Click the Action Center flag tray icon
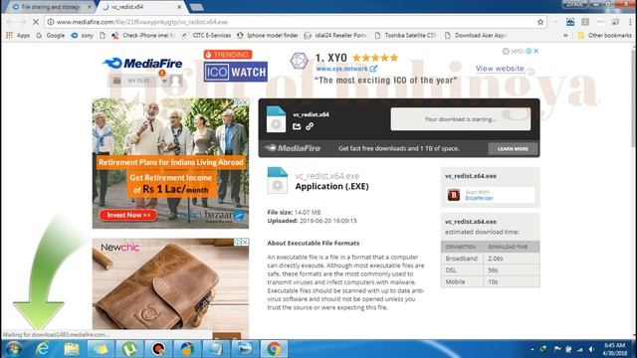637x358 pixels. tap(557, 349)
